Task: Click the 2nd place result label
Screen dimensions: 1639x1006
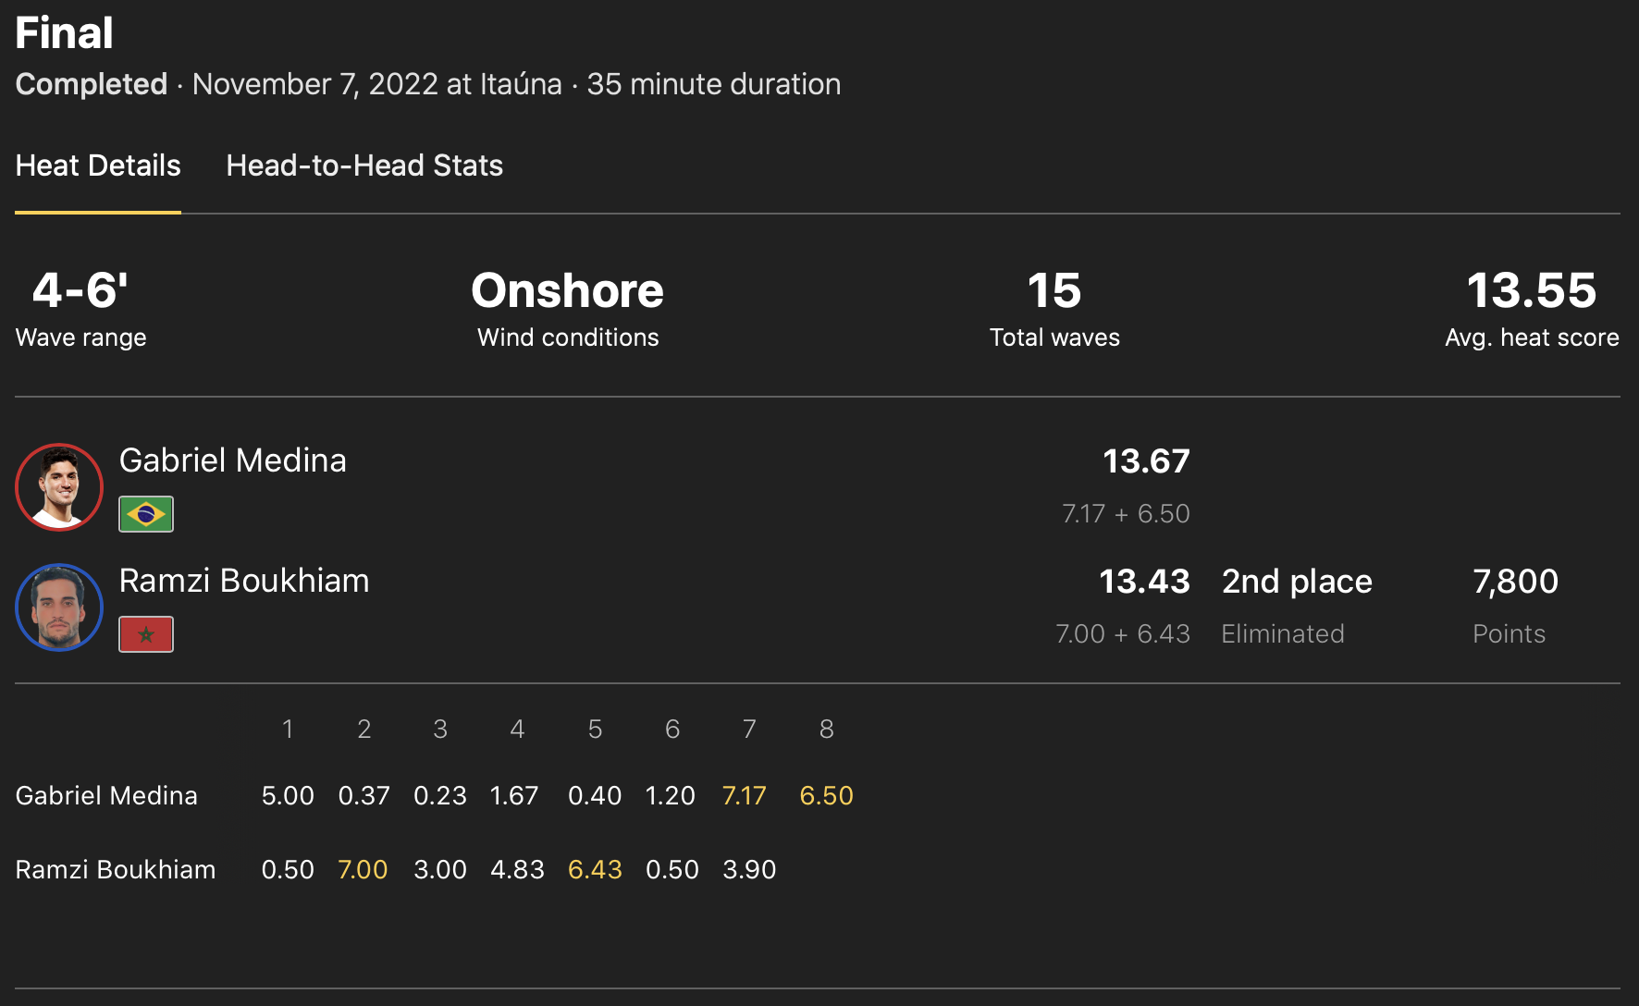Action: [x=1297, y=582]
